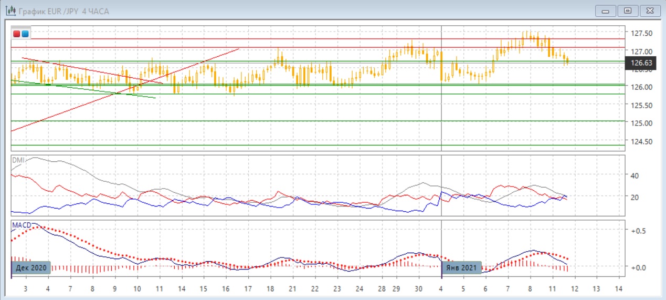Maximize the EUR/JPY chart window
Viewport: 666px width, 300px height.
628,11
